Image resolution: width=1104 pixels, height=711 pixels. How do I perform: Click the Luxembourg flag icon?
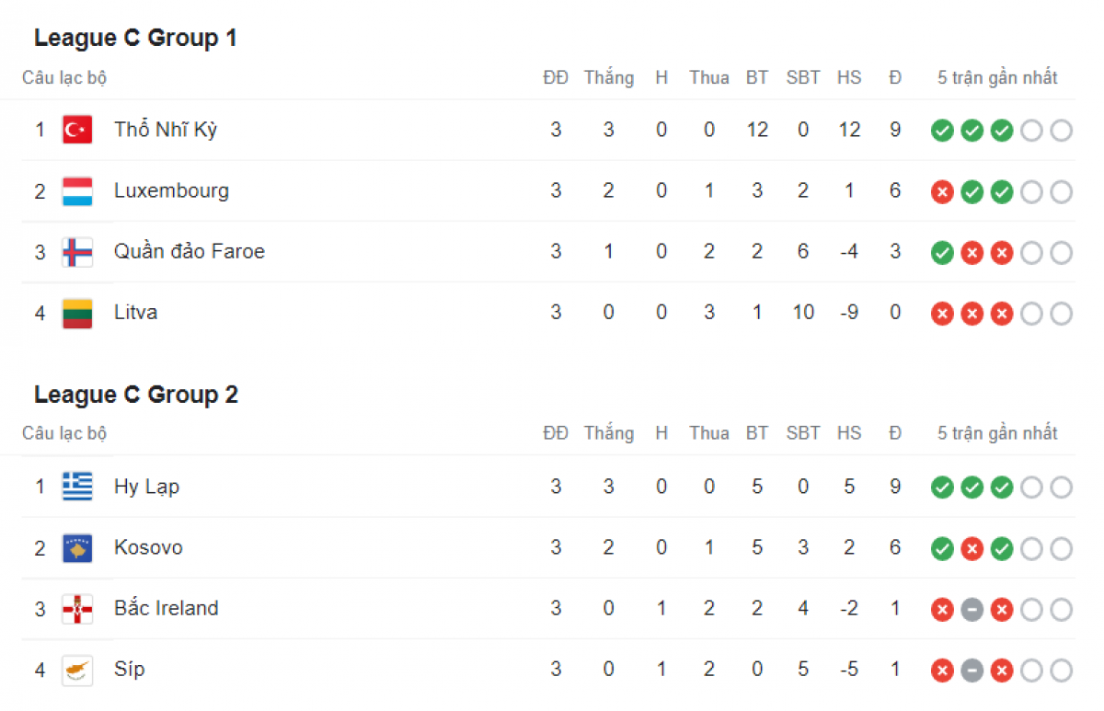(77, 191)
